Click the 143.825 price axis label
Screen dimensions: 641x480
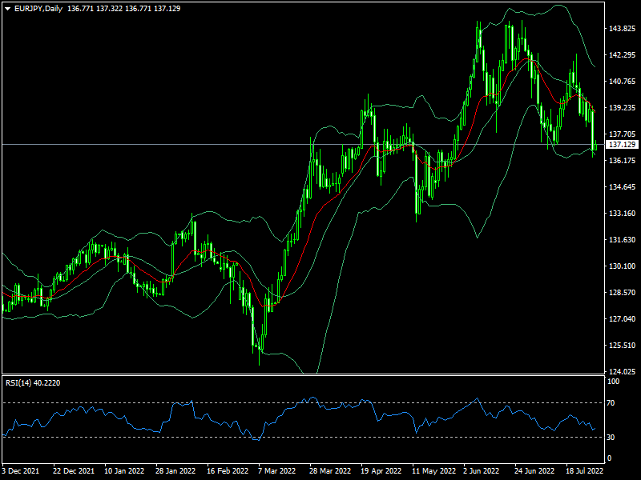click(622, 29)
